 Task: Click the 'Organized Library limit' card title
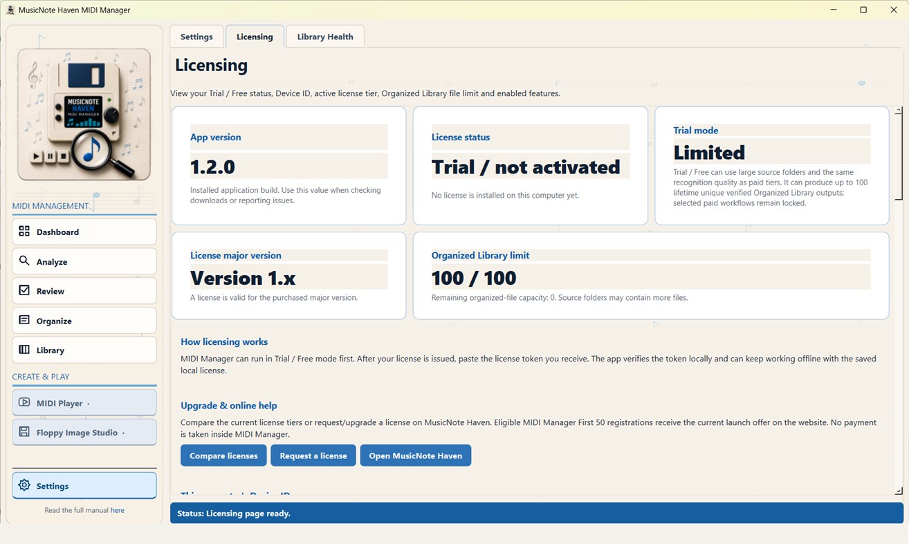point(480,255)
